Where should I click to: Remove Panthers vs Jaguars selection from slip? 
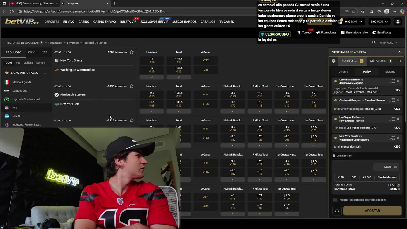[398, 81]
